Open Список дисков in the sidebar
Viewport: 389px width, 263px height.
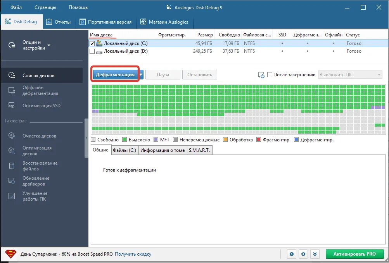(42, 76)
